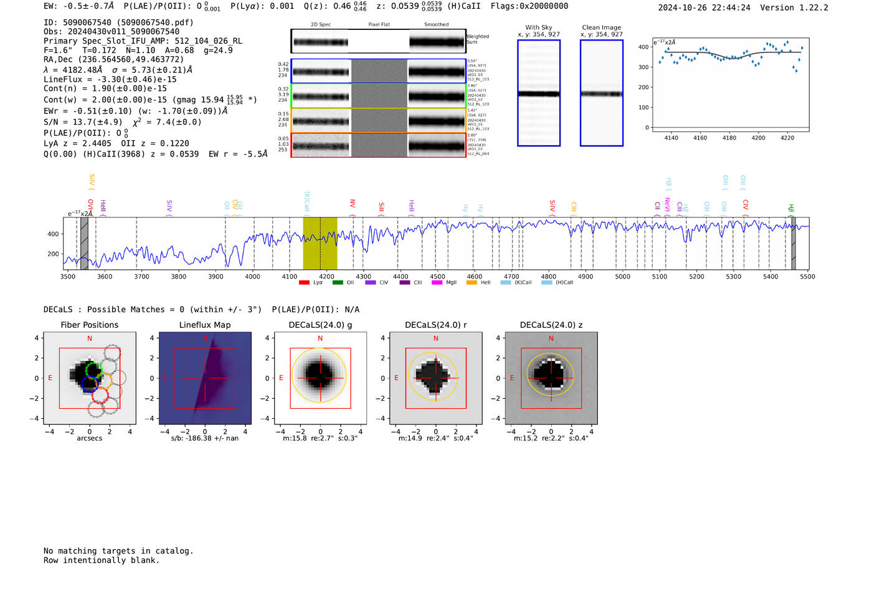Click the Gaussian line fit plot
The height and width of the screenshot is (594, 872).
731,84
